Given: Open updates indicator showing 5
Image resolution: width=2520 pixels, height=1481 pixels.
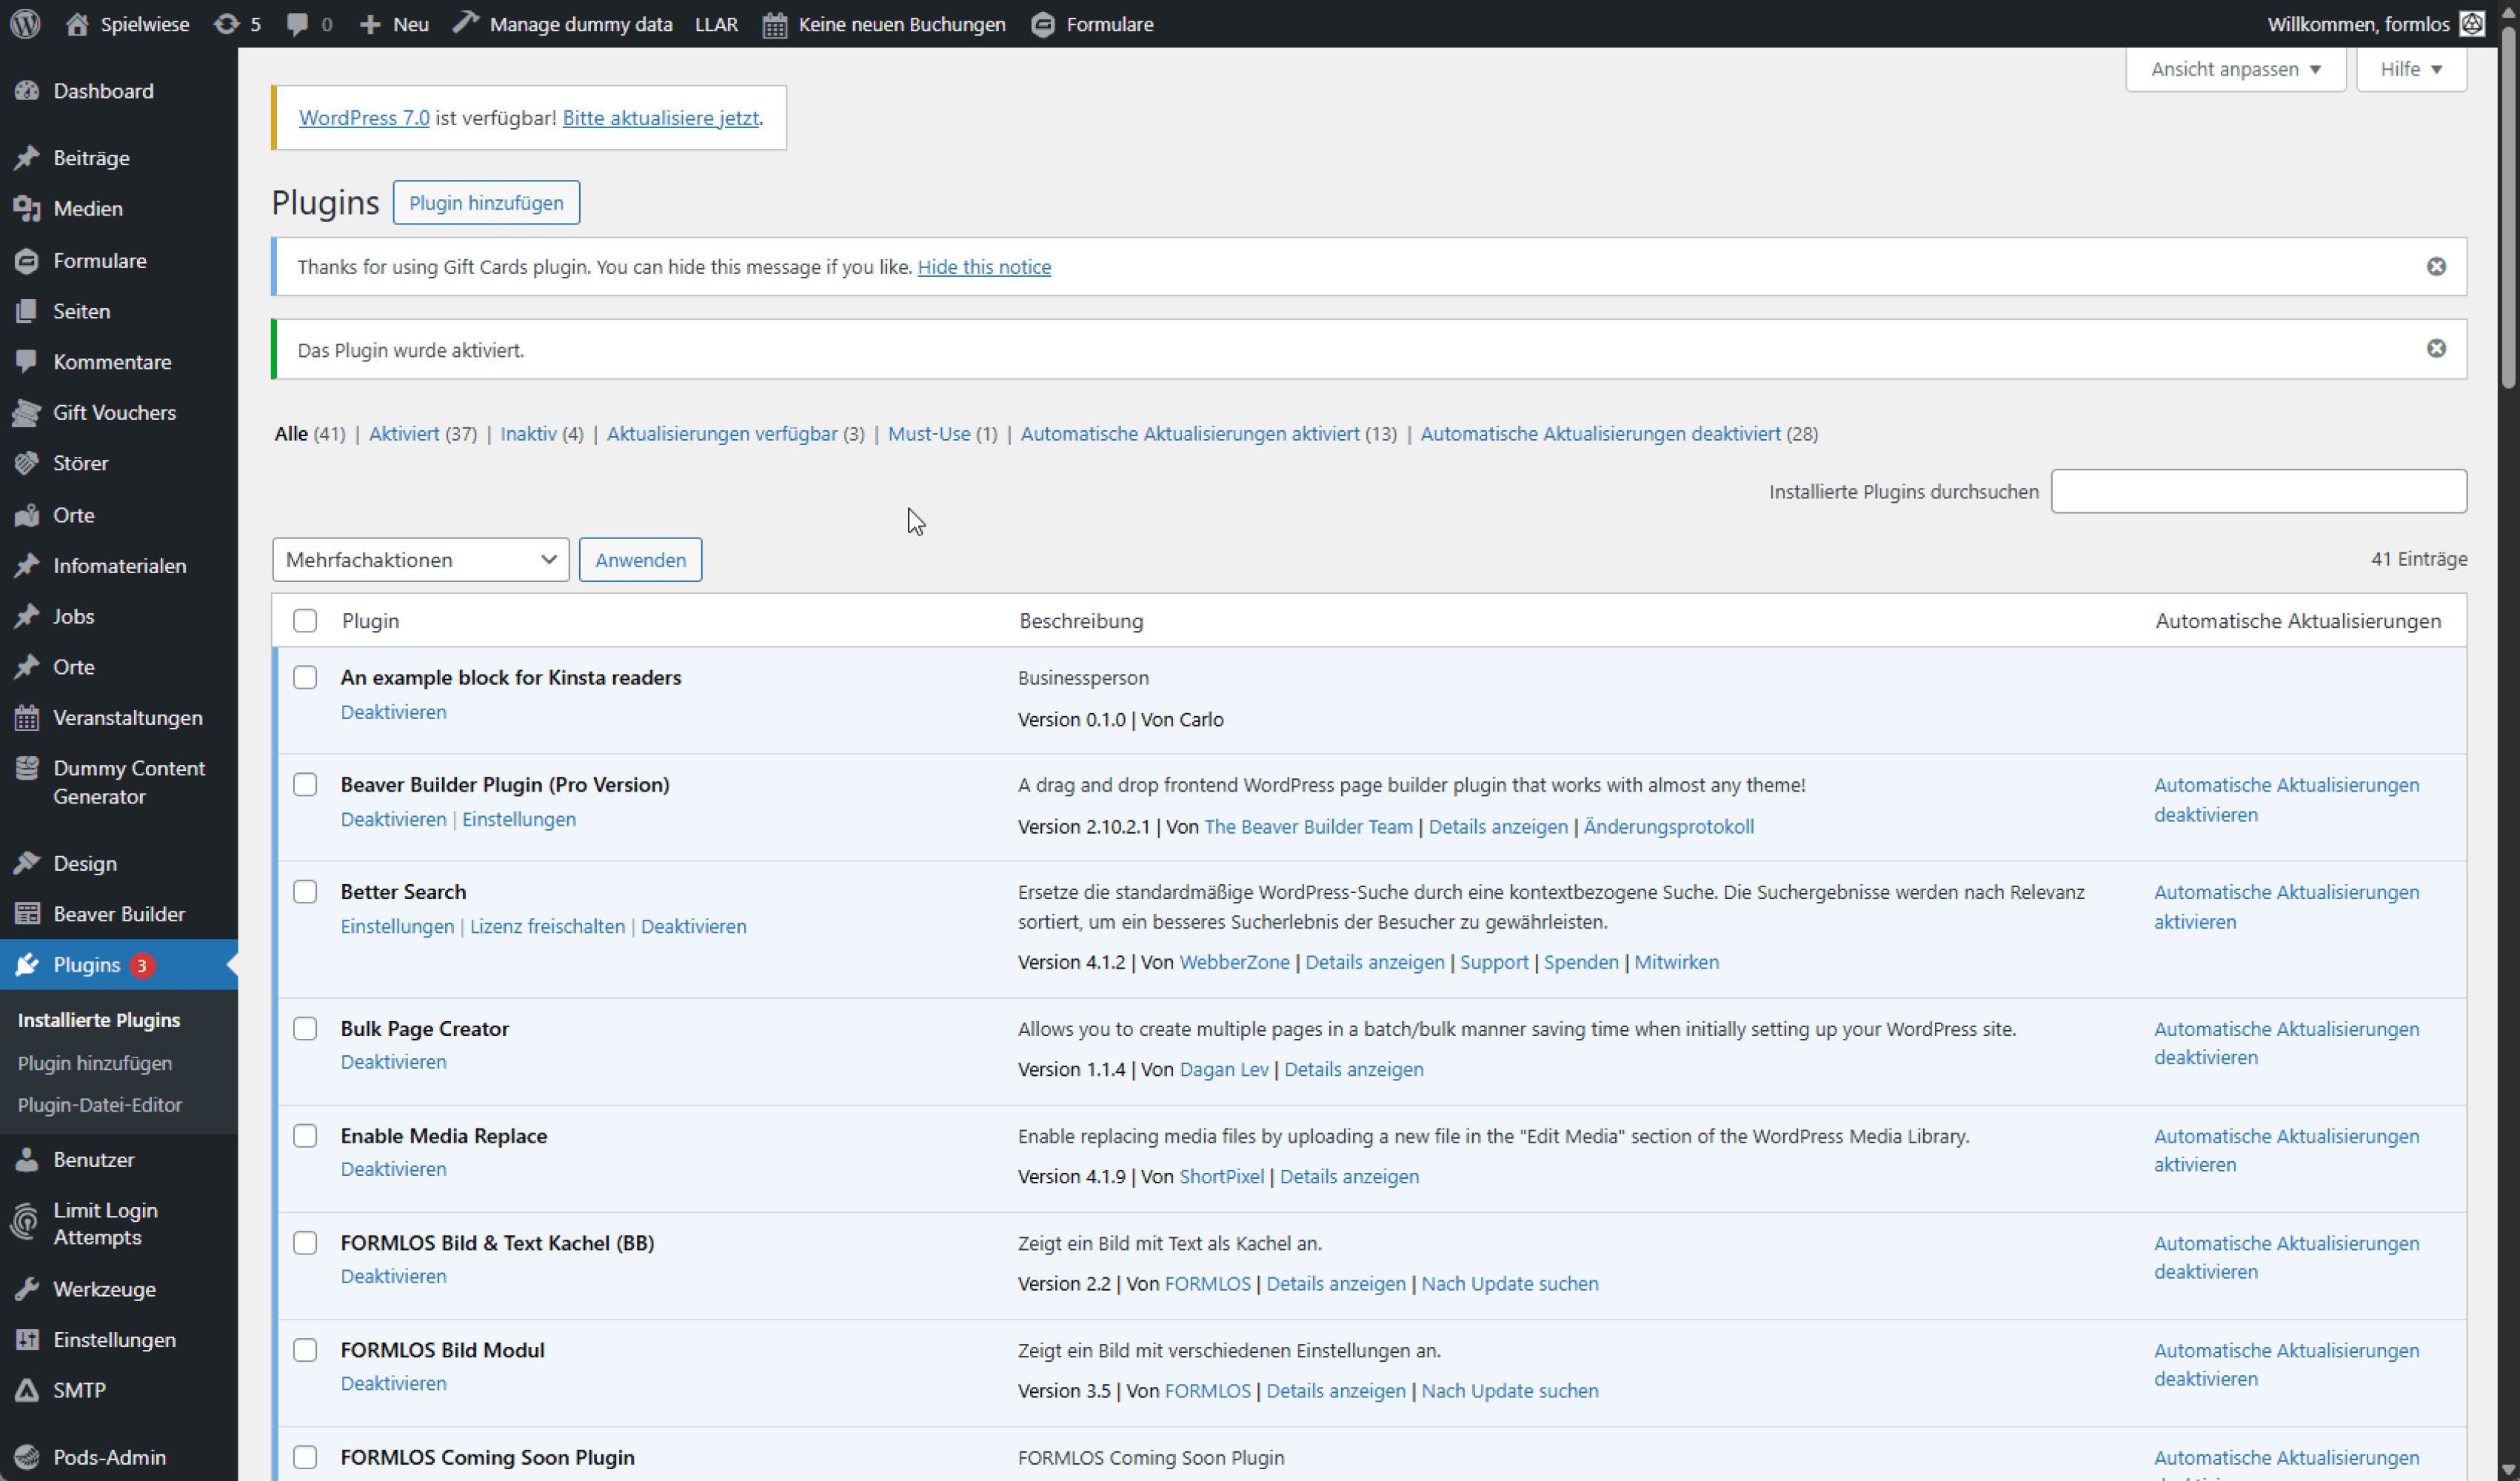Looking at the screenshot, I should point(237,24).
